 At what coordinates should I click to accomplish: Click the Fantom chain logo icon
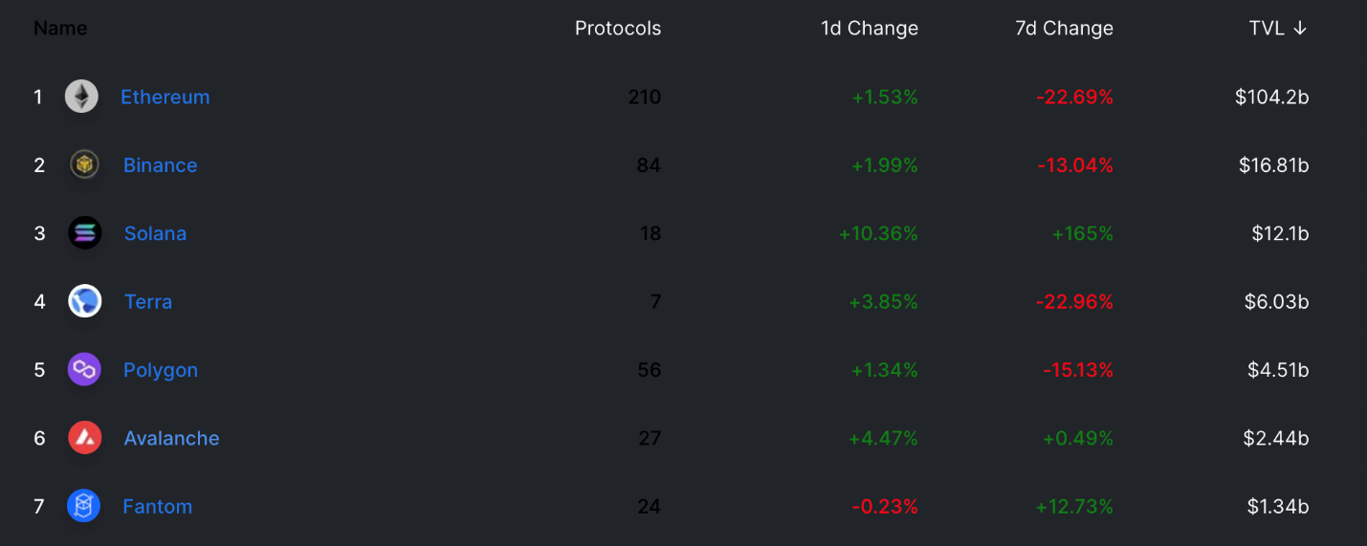click(83, 507)
